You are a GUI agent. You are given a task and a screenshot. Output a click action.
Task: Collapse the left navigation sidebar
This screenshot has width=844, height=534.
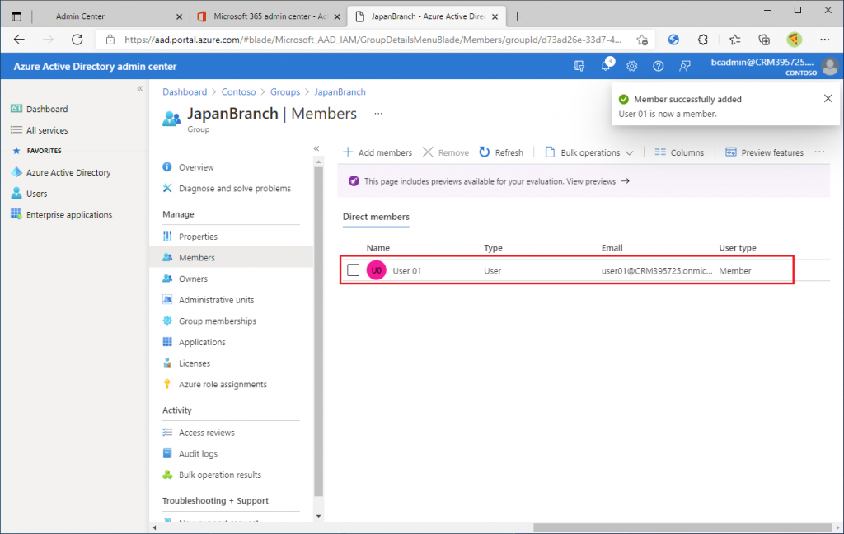140,88
